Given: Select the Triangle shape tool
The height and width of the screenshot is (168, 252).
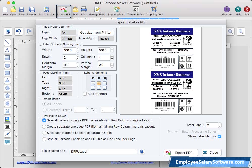Looking at the screenshot, I should (7, 80).
